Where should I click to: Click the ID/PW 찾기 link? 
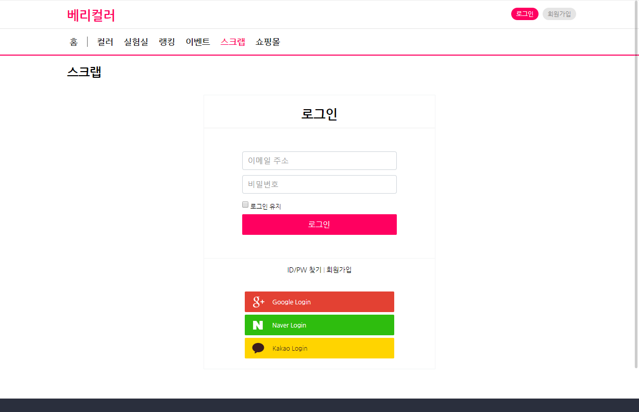[304, 269]
